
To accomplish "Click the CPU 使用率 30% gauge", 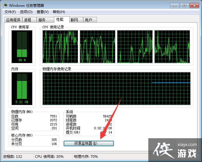I will tap(22, 47).
